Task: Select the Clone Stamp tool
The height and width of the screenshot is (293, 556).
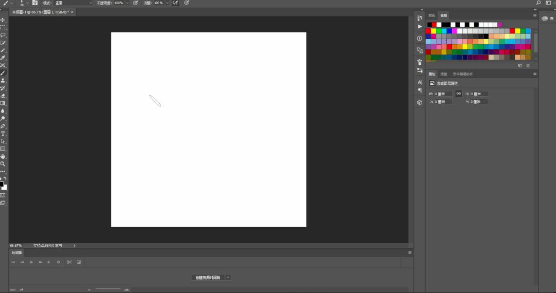Action: [3, 80]
